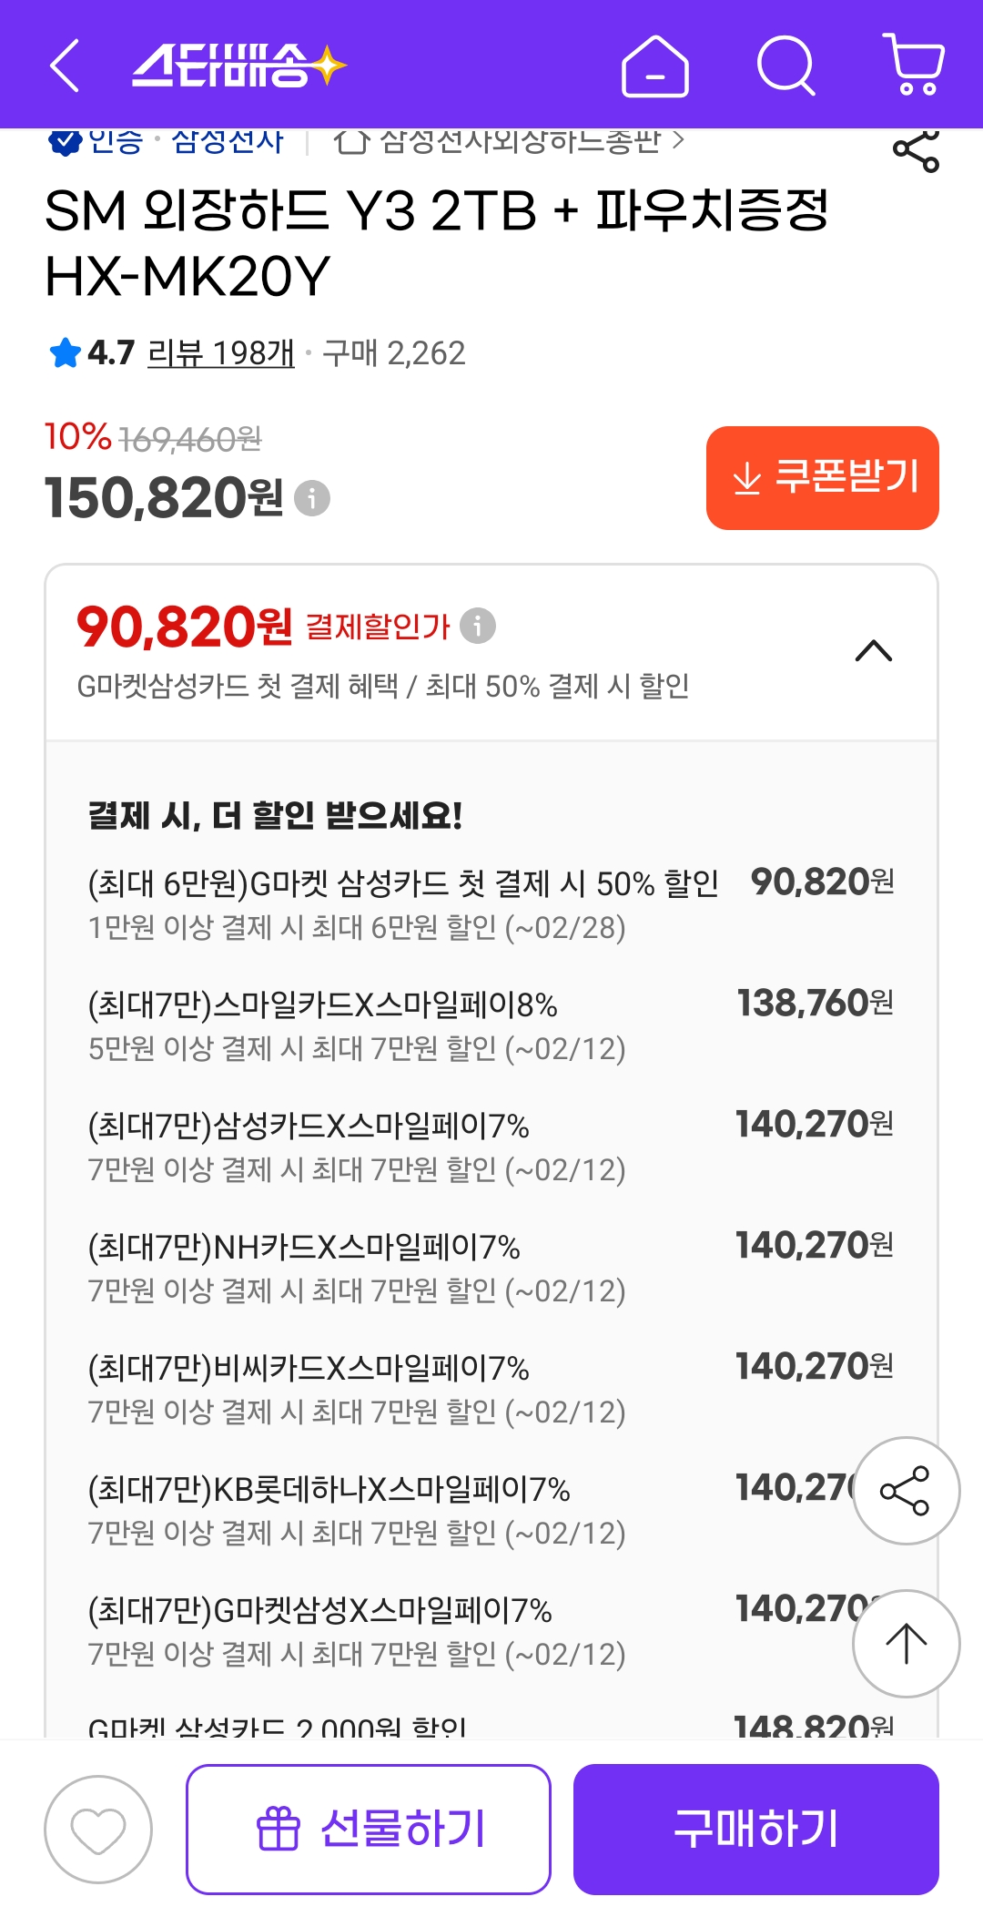The height and width of the screenshot is (1917, 983).
Task: Select the G마켓 삼성카드 첫 결제 50% offer
Action: pyautogui.click(x=491, y=903)
